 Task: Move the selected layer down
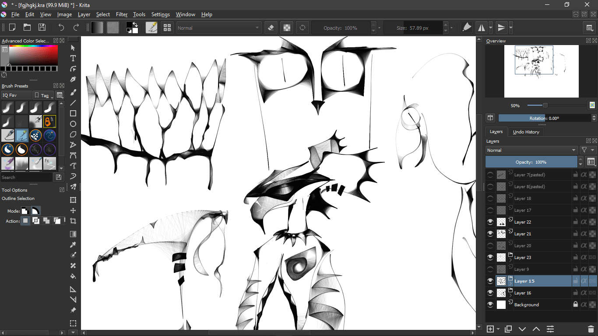pyautogui.click(x=522, y=329)
